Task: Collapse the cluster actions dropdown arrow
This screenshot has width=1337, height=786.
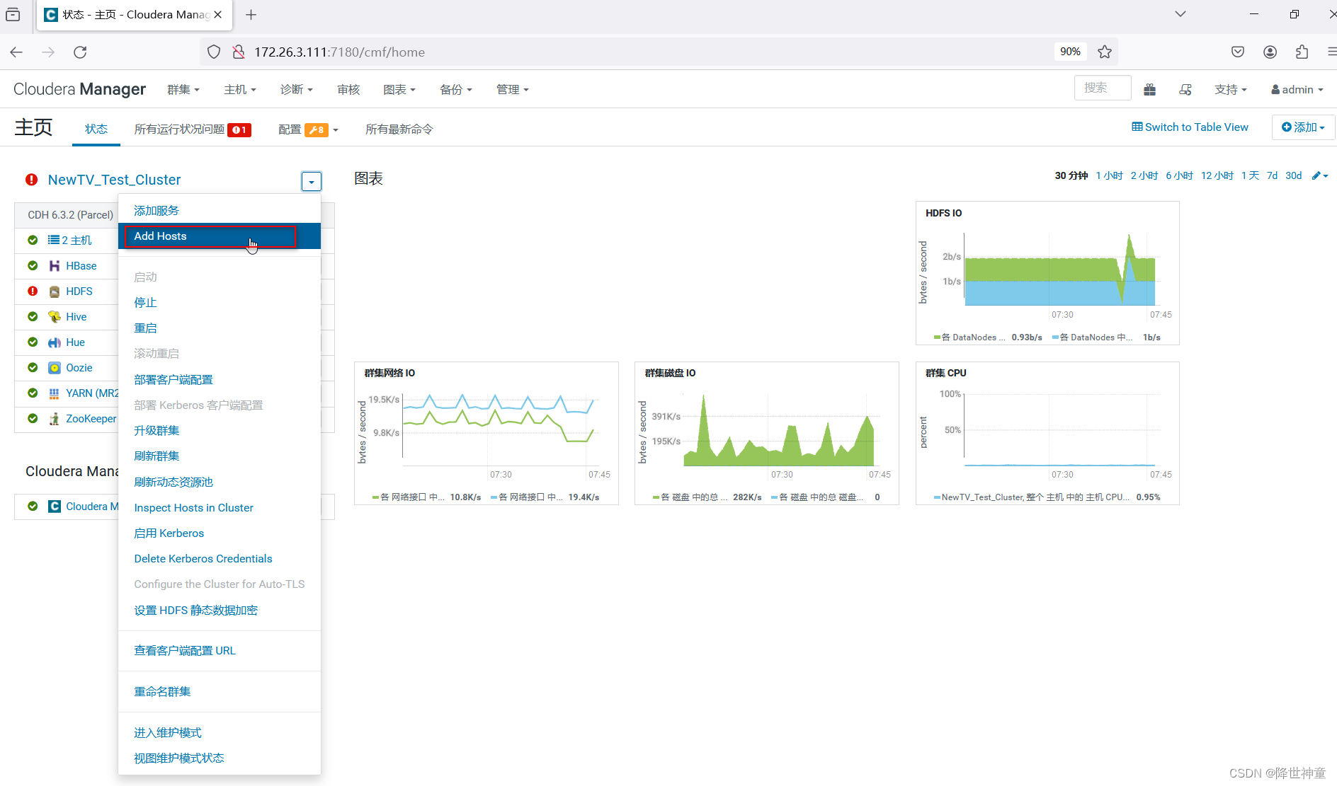Action: (312, 181)
